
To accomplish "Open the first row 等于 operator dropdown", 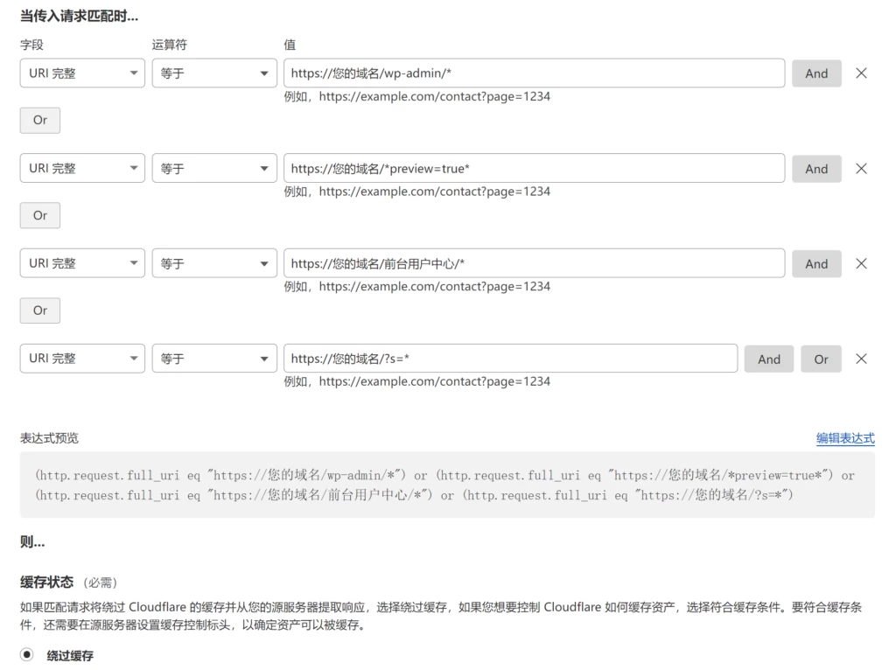I will tap(213, 73).
